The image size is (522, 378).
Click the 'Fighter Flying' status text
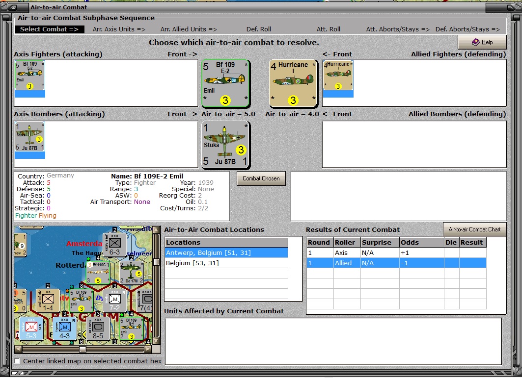point(36,215)
